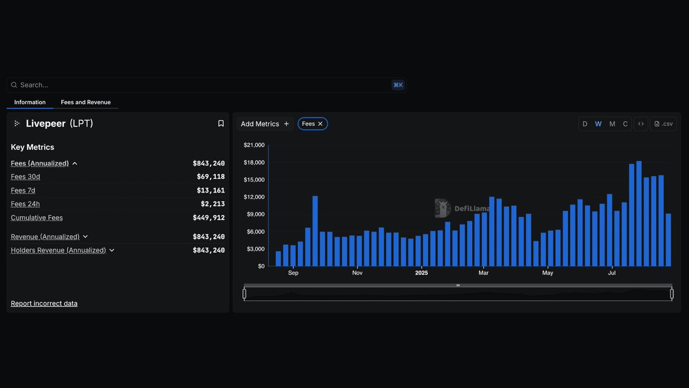Viewport: 689px width, 388px height.
Task: Click the Sep x-axis label
Action: click(293, 273)
